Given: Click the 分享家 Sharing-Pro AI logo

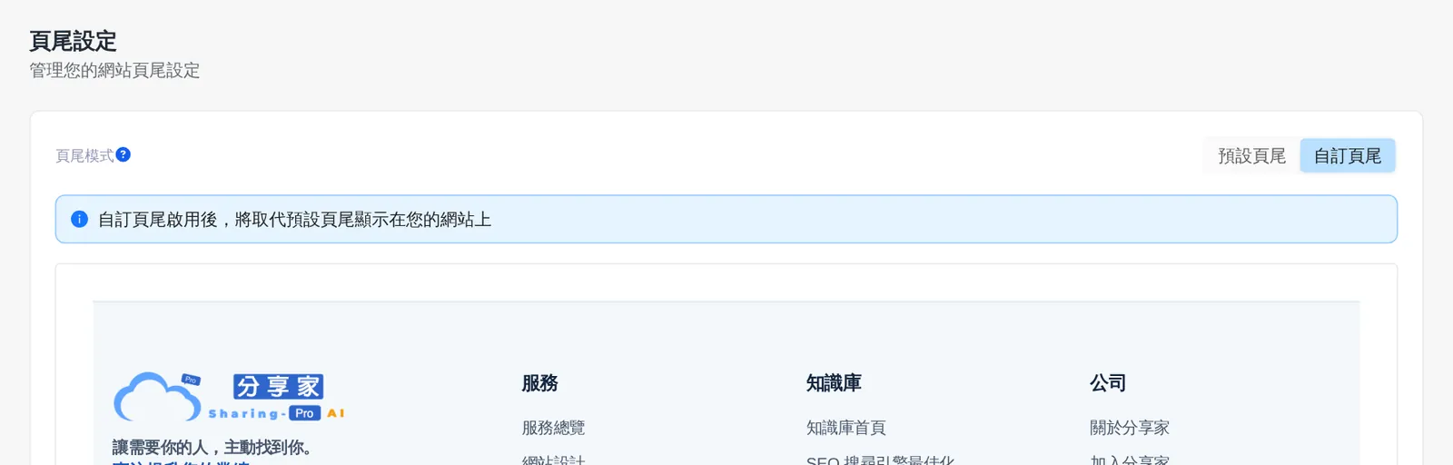Looking at the screenshot, I should pos(229,397).
